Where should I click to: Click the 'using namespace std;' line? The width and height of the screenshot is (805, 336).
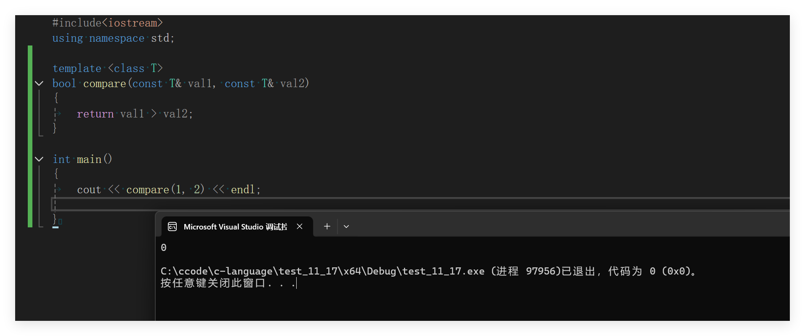click(113, 38)
